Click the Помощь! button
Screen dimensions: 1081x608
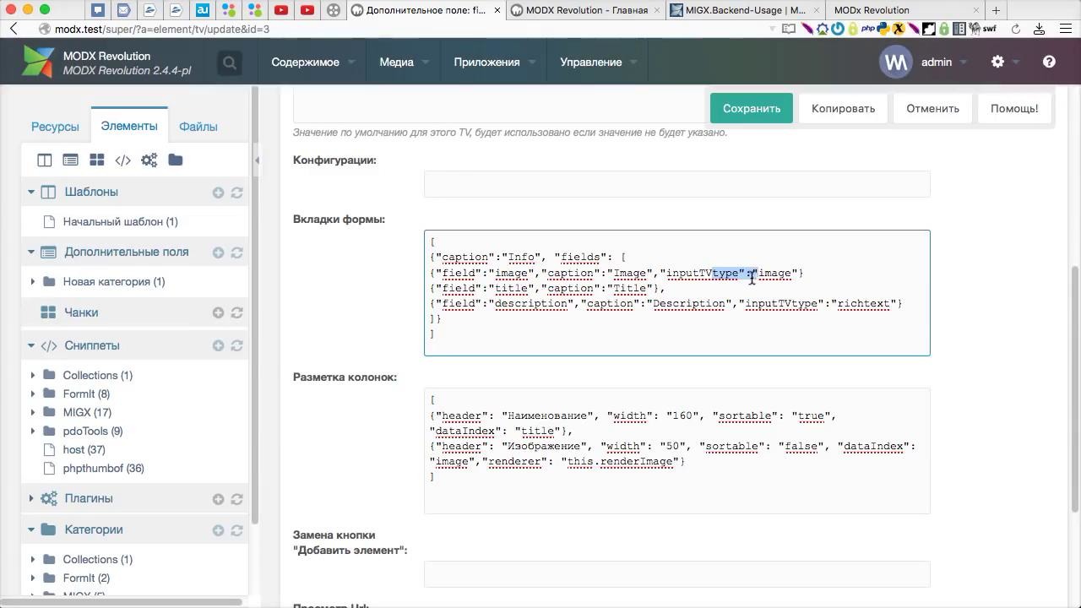click(x=1014, y=109)
